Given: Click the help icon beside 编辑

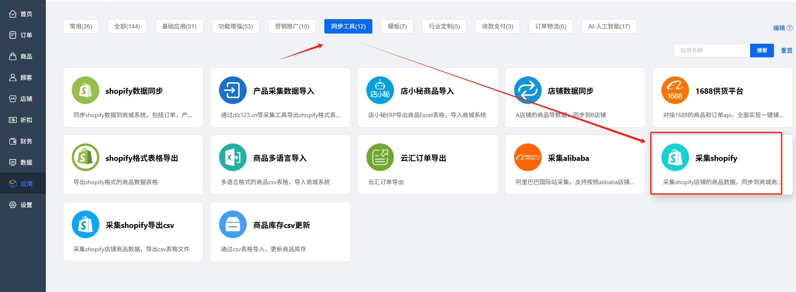Looking at the screenshot, I should coord(790,28).
